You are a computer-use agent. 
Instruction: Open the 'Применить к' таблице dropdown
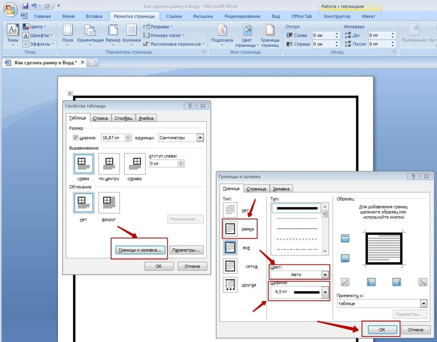(423, 304)
